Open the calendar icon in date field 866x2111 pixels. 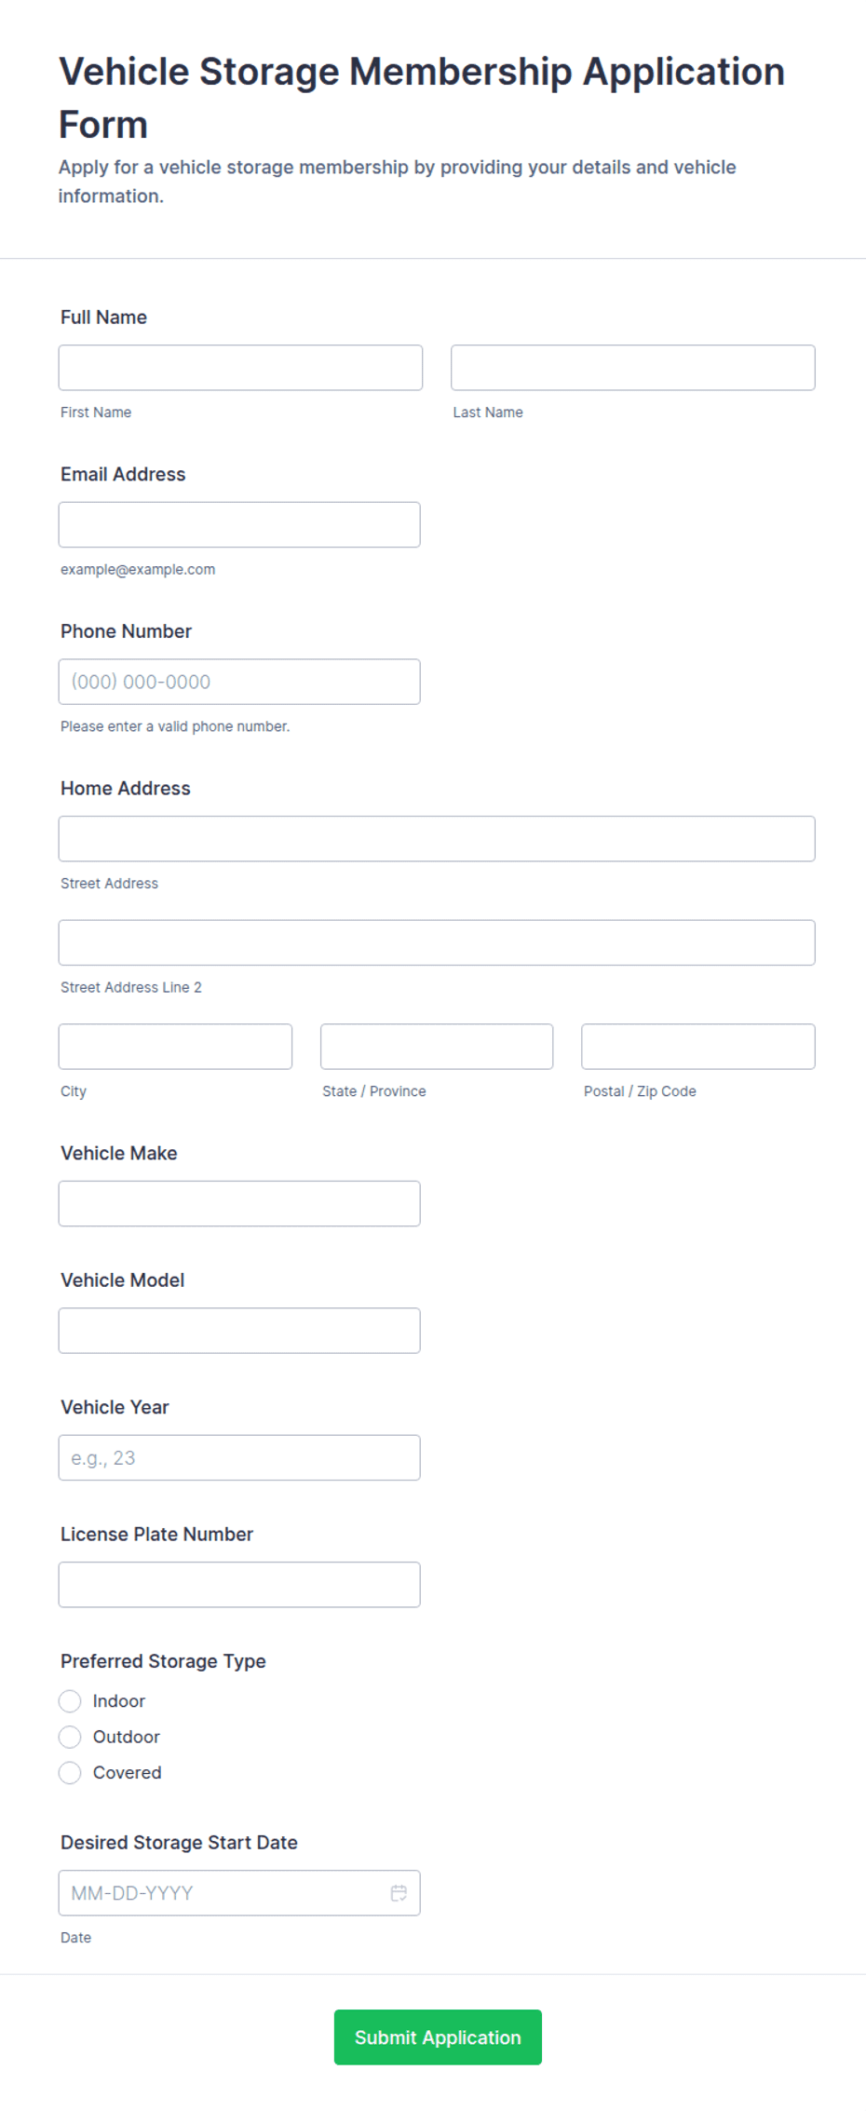coord(399,1892)
